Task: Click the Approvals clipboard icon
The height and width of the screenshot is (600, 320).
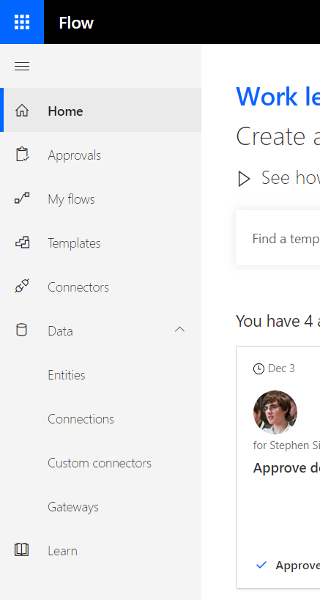Action: 22,155
